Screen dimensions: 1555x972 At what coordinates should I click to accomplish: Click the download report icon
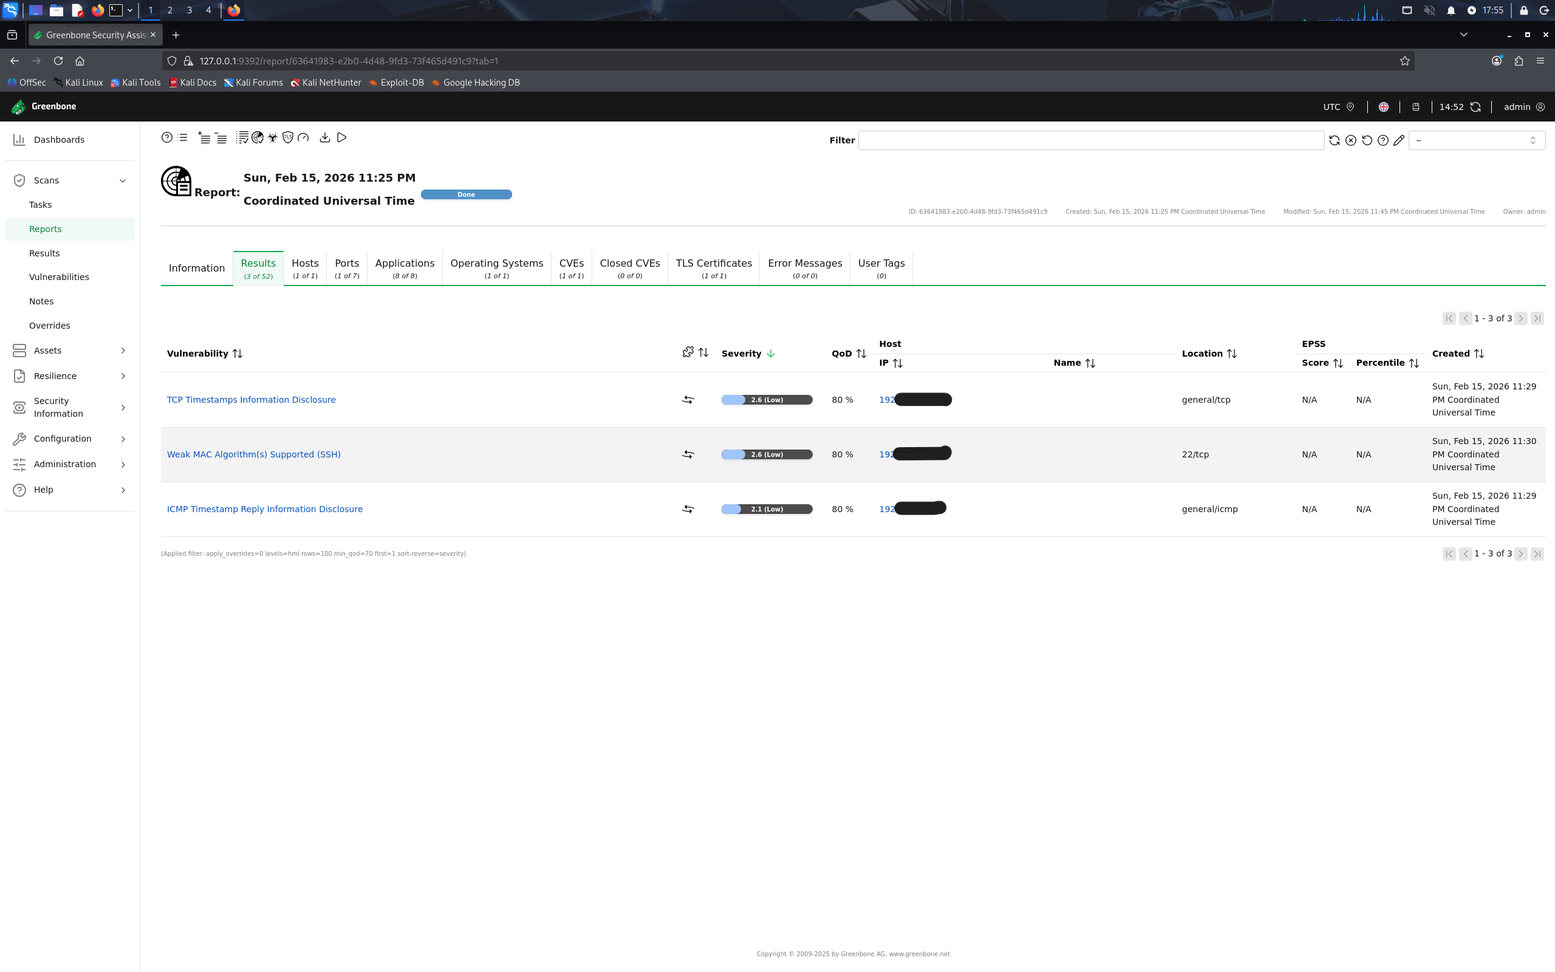324,137
